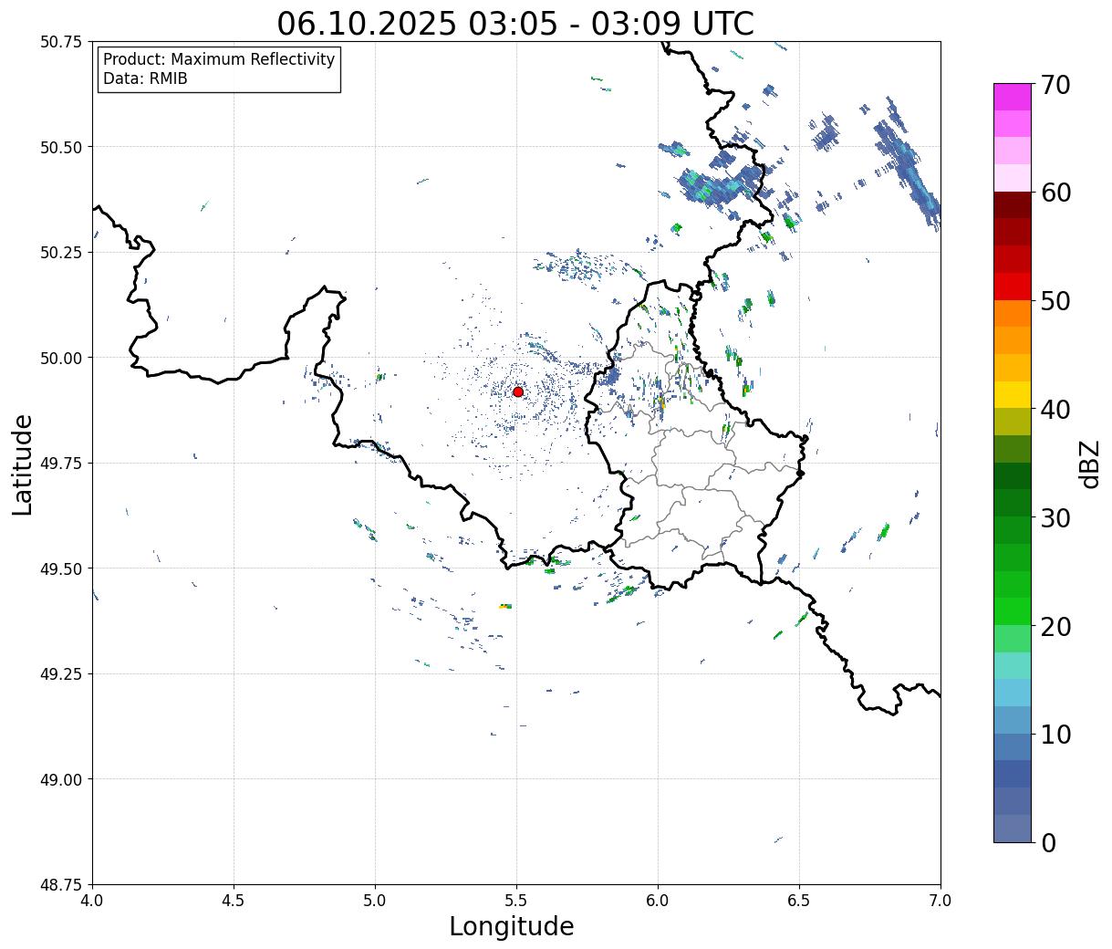The width and height of the screenshot is (1112, 949).
Task: Click the colorbar tick label 40
Action: click(1056, 410)
